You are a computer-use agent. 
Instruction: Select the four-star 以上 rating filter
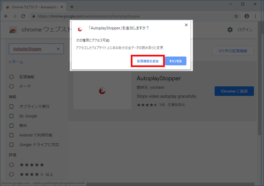pyautogui.click(x=11, y=174)
